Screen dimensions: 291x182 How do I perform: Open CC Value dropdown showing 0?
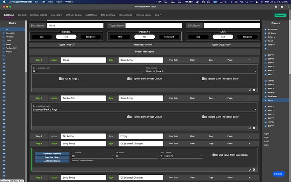[137, 156]
